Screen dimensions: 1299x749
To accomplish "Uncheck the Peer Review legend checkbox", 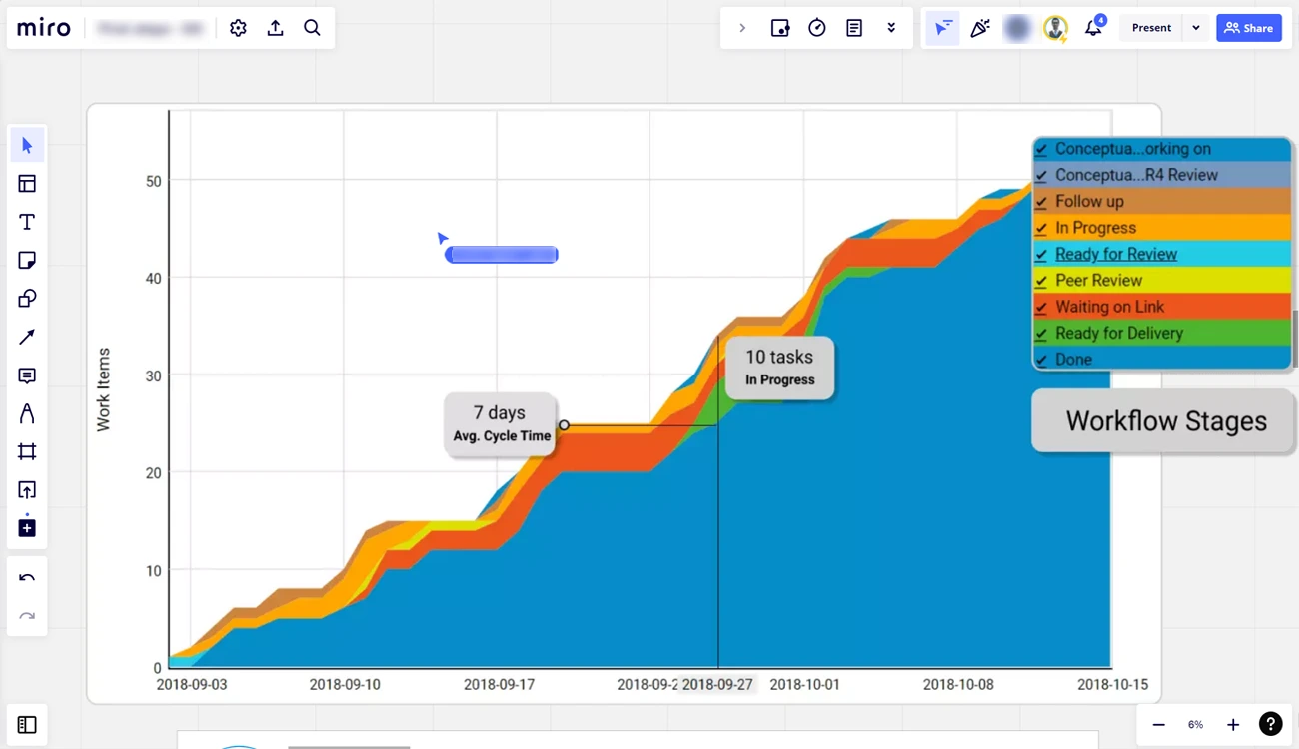I will pos(1041,282).
